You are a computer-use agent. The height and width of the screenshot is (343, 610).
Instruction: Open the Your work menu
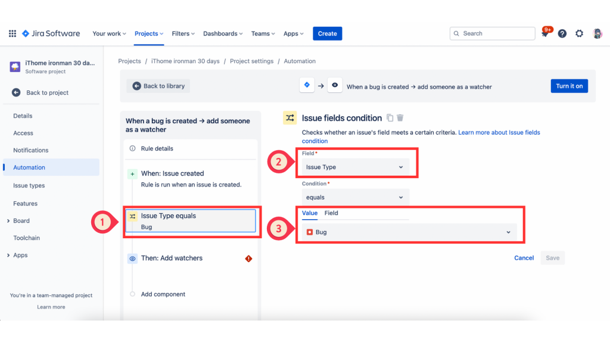coord(110,33)
